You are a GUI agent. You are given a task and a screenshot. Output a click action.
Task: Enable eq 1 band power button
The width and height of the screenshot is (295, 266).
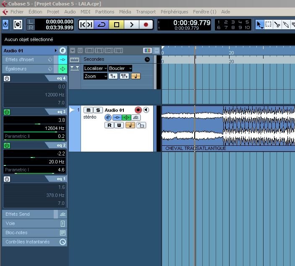(7, 179)
